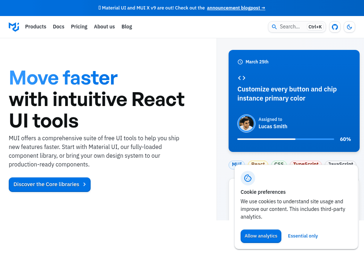Image resolution: width=364 pixels, height=255 pixels.
Task: Choose Essential only cookies
Action: [303, 236]
